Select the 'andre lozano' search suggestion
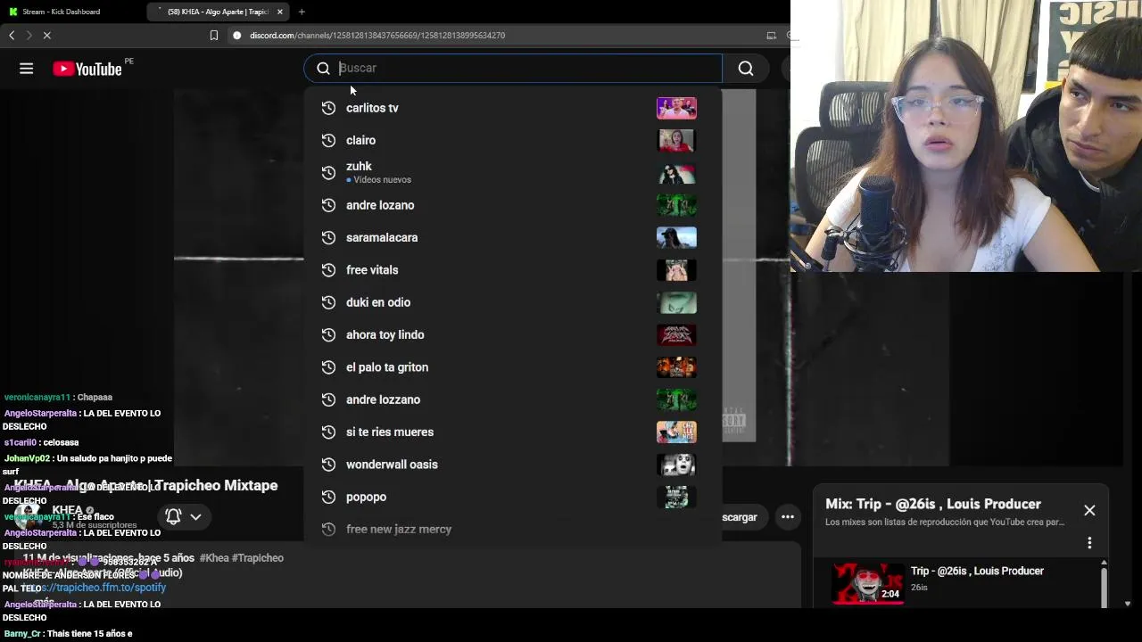The width and height of the screenshot is (1142, 642). [x=513, y=205]
